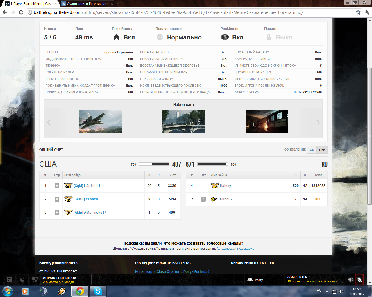Open the shield icon in bottom bar
Screen dimensions: 372x297
[x=35, y=280]
